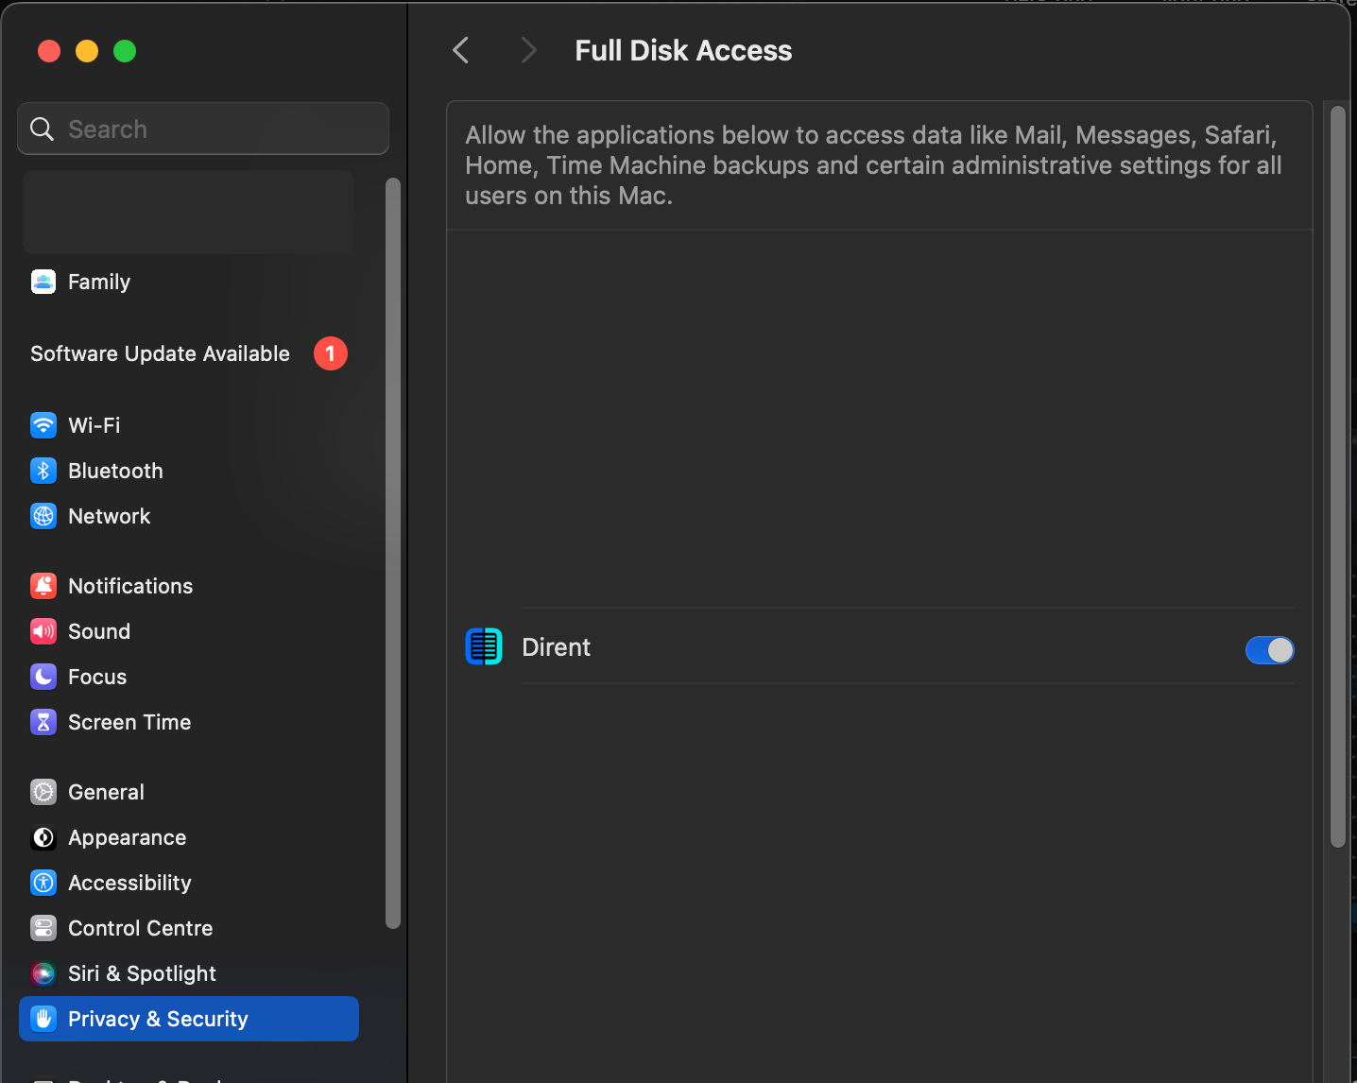Viewport: 1357px width, 1083px height.
Task: Open Siri & Spotlight settings
Action: [142, 973]
